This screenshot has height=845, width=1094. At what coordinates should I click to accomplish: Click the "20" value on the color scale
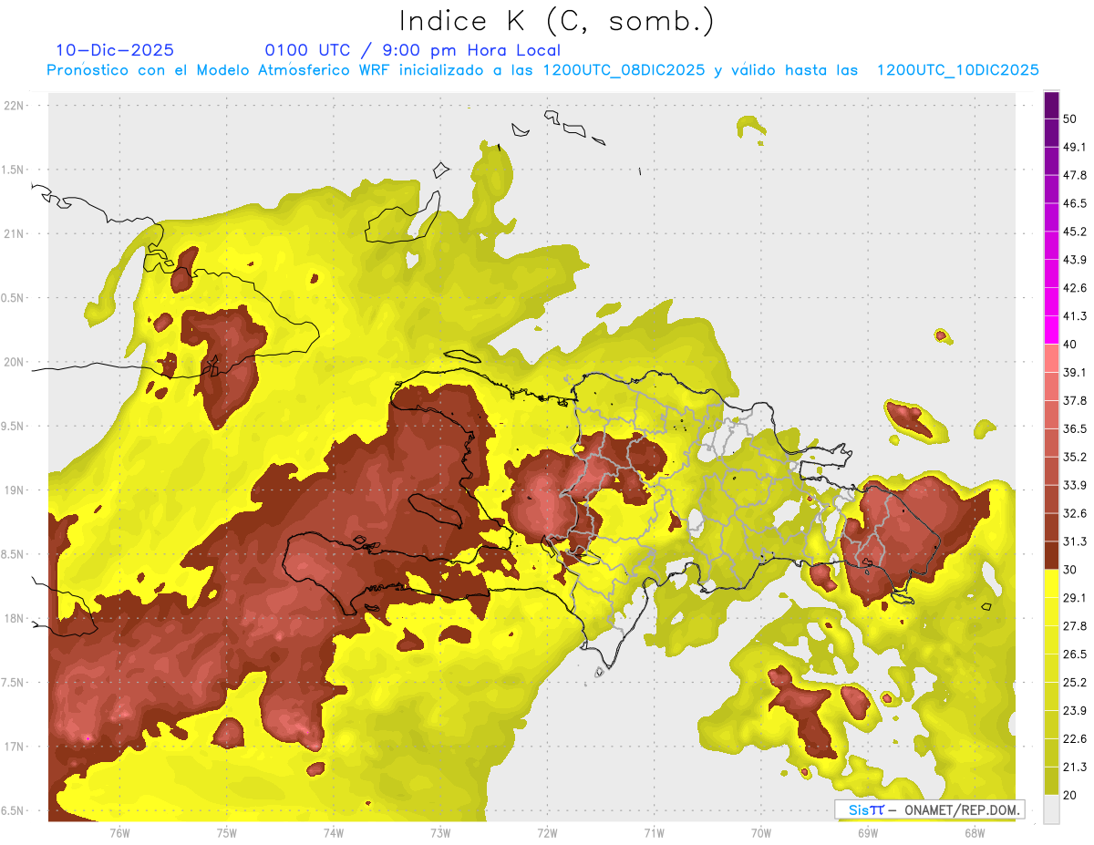(x=1071, y=796)
